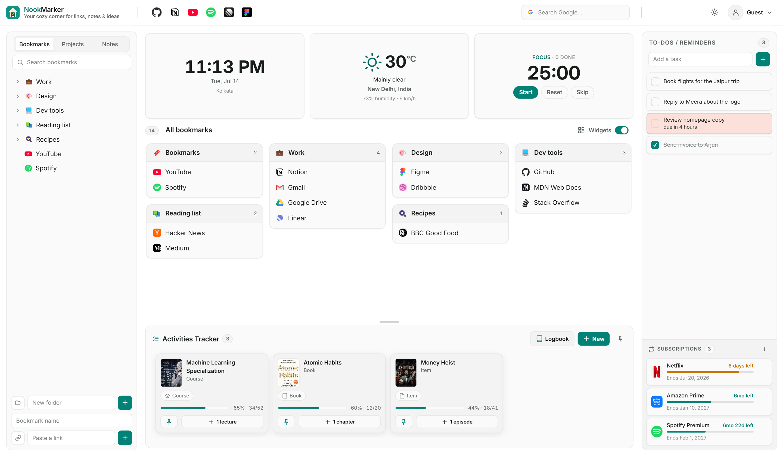
Task: Focus the Search bookmarks field
Action: pyautogui.click(x=72, y=62)
